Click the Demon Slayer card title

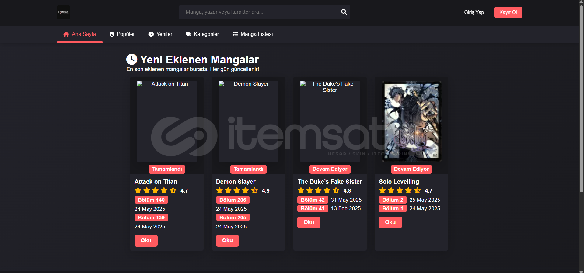[x=236, y=182]
